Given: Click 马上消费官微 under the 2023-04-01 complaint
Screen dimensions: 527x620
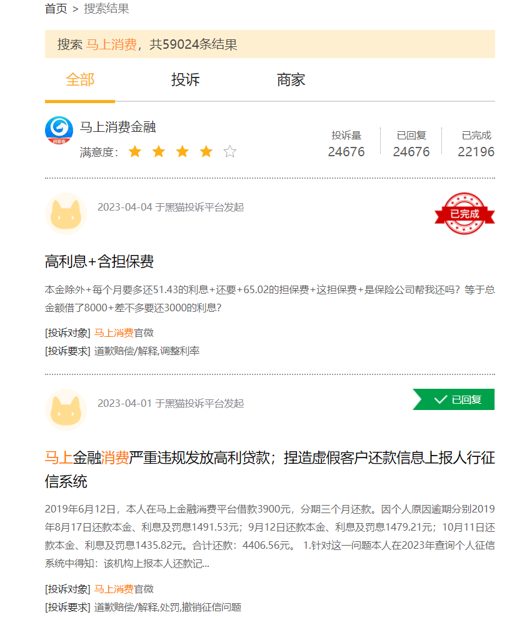Looking at the screenshot, I should pyautogui.click(x=124, y=589).
